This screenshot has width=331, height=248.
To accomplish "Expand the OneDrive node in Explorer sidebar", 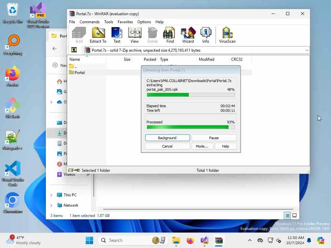I will click(51, 102).
